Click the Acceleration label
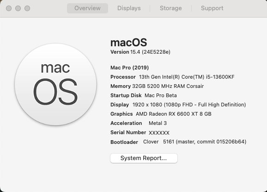This screenshot has height=192, width=267. point(126,123)
